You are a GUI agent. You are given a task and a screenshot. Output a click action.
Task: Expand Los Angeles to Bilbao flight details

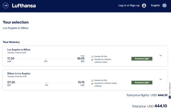(161, 55)
